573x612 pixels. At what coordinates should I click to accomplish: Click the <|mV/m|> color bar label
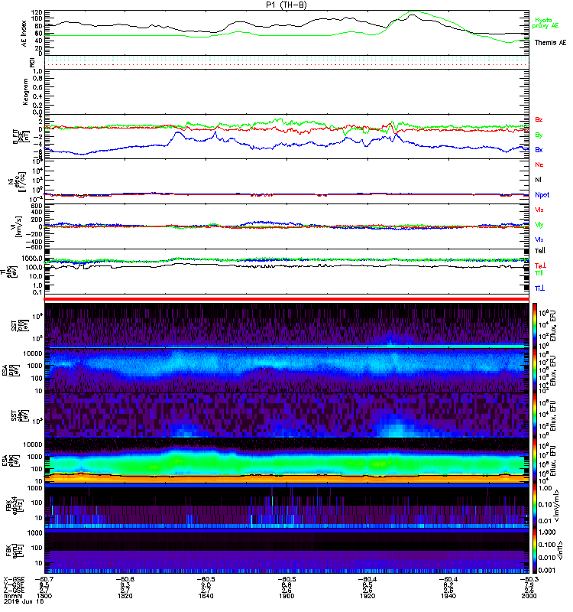(x=558, y=506)
